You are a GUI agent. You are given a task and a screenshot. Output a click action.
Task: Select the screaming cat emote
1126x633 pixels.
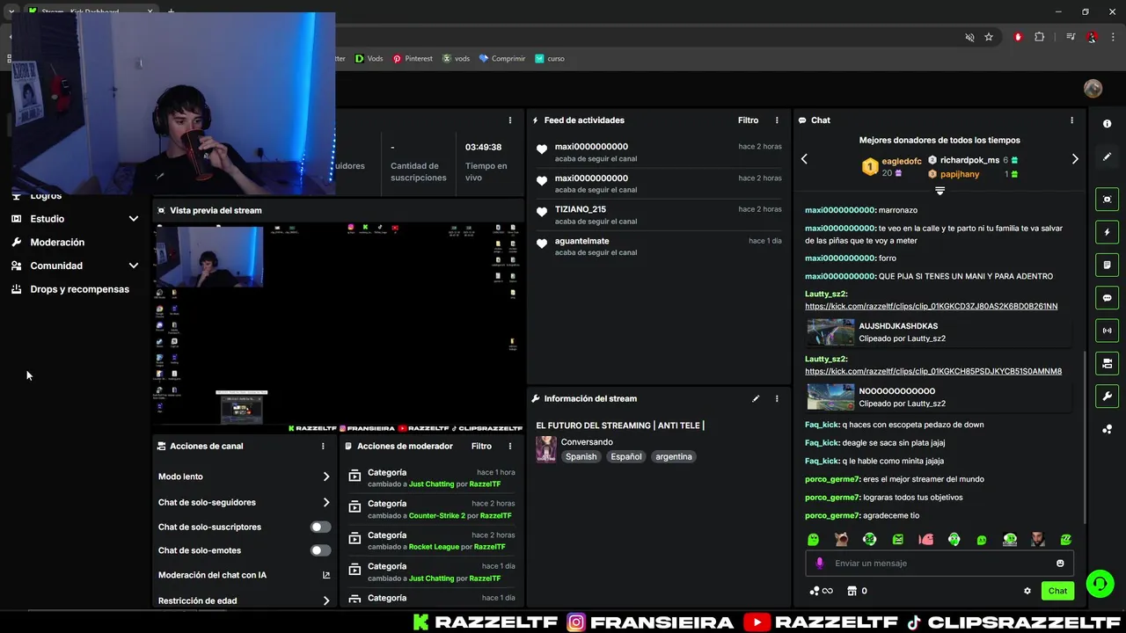841,539
